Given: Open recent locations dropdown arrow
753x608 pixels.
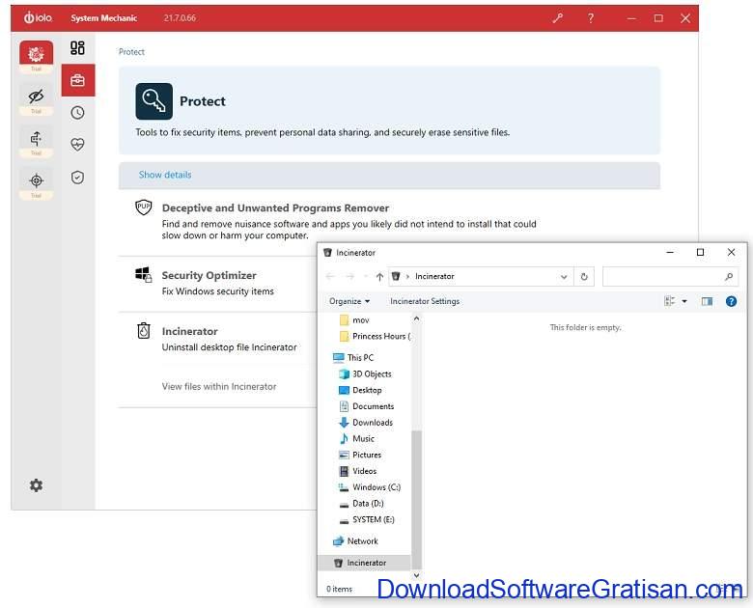Looking at the screenshot, I should pyautogui.click(x=366, y=277).
